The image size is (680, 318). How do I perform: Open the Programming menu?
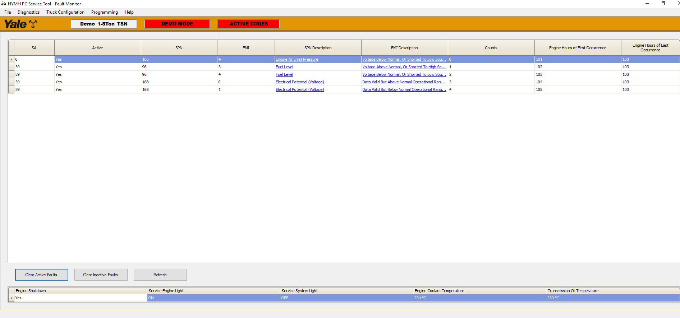click(105, 12)
